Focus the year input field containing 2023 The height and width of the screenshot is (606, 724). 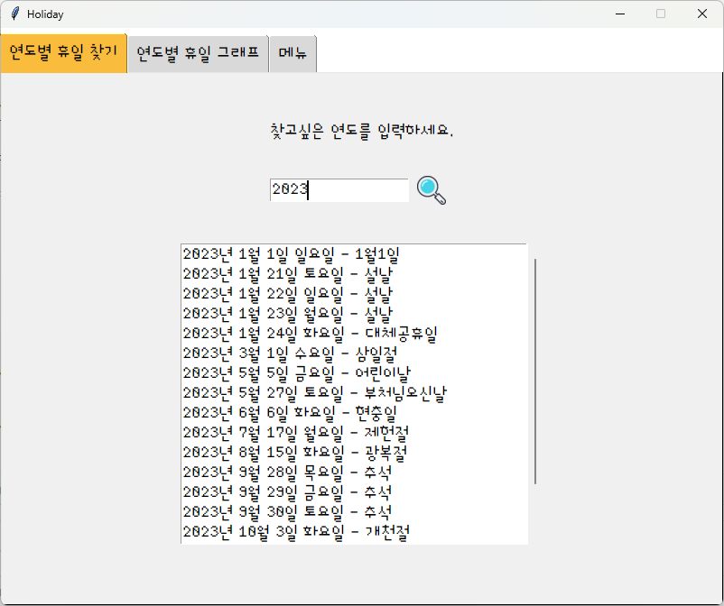tap(339, 190)
